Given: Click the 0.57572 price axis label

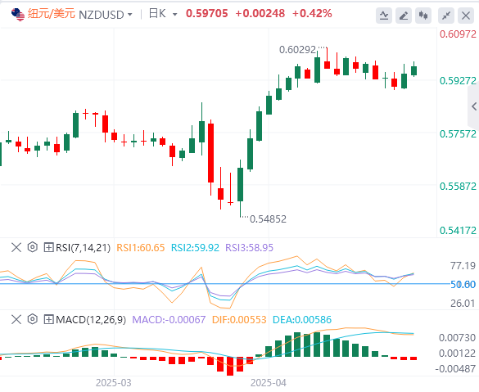Looking at the screenshot, I should [x=458, y=133].
